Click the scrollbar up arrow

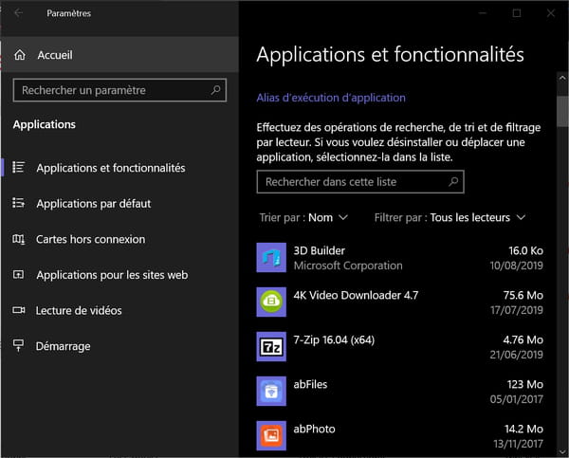tap(562, 78)
